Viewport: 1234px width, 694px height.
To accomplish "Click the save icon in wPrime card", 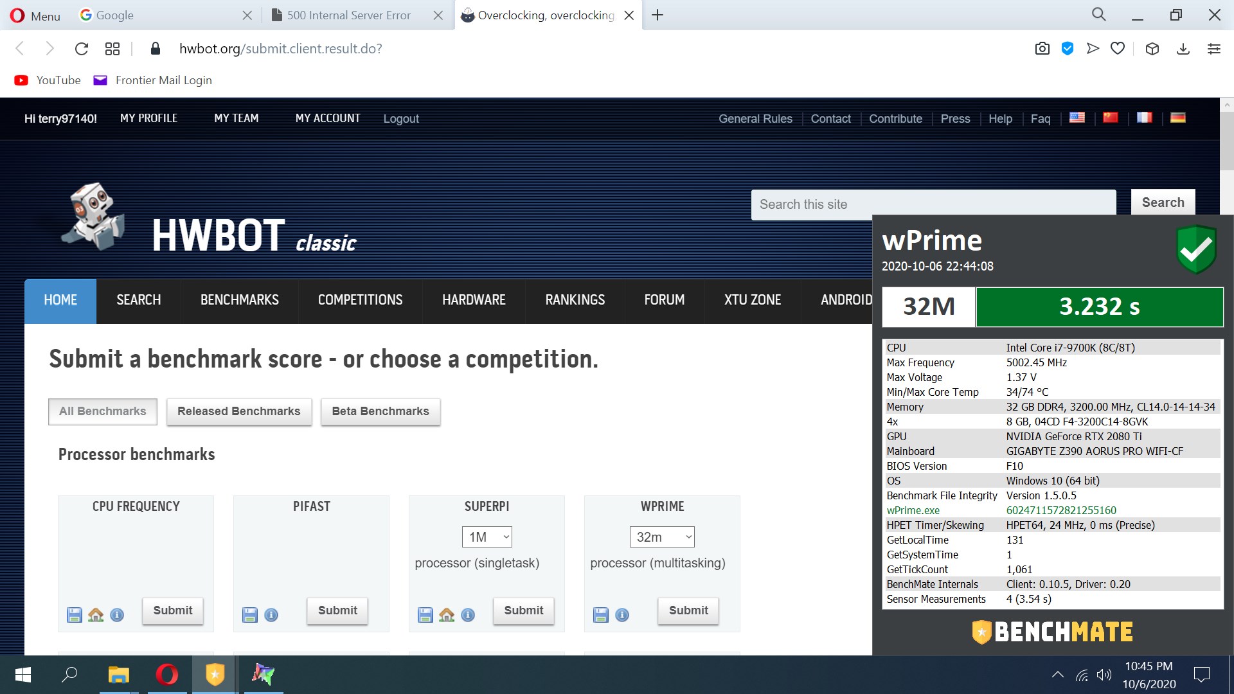I will 601,615.
